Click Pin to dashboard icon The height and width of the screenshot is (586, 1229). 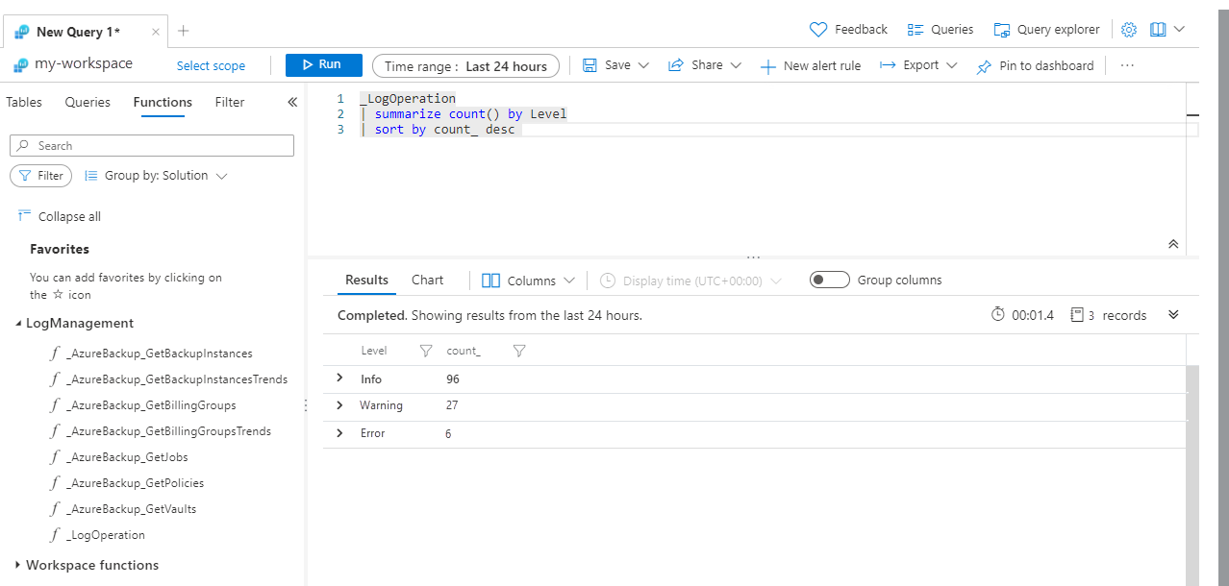click(x=984, y=66)
